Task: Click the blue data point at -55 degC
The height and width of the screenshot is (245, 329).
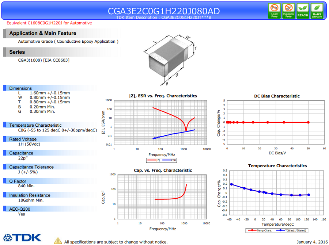Action: point(231,184)
